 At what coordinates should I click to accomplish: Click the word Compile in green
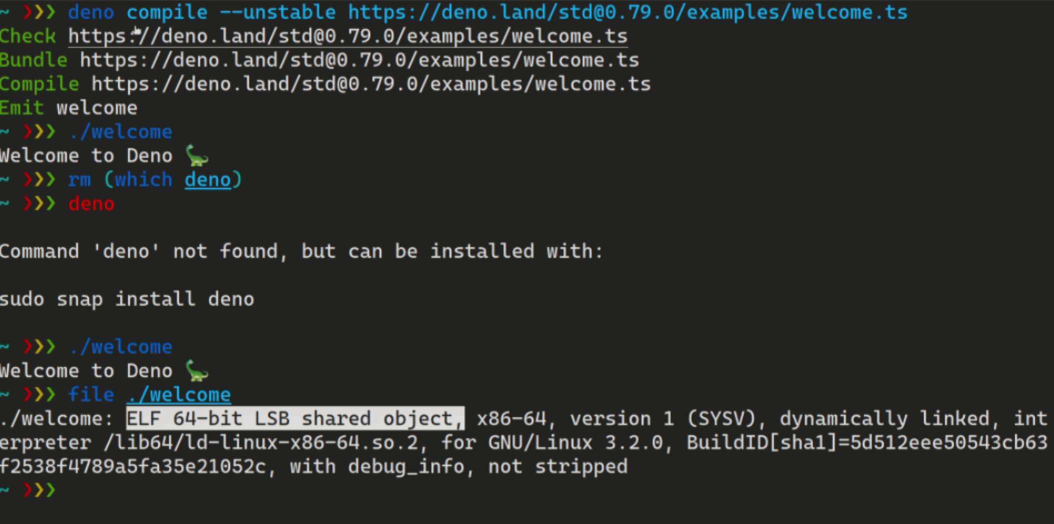click(40, 84)
